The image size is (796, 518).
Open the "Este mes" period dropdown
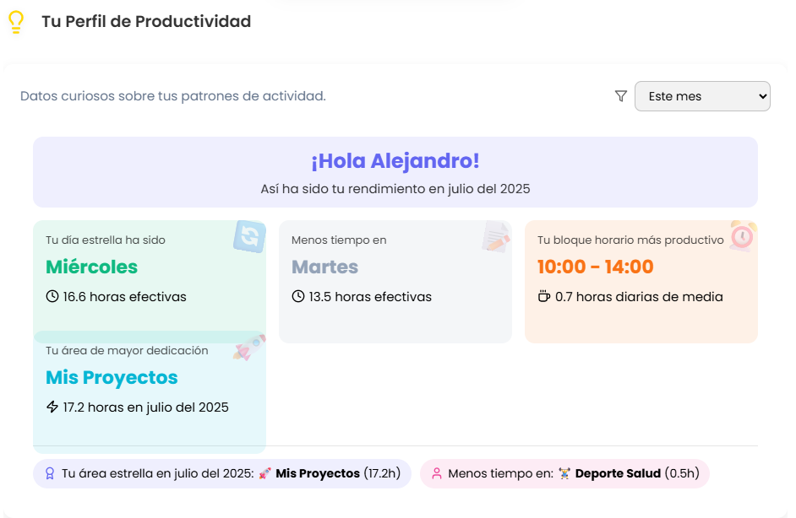click(701, 96)
